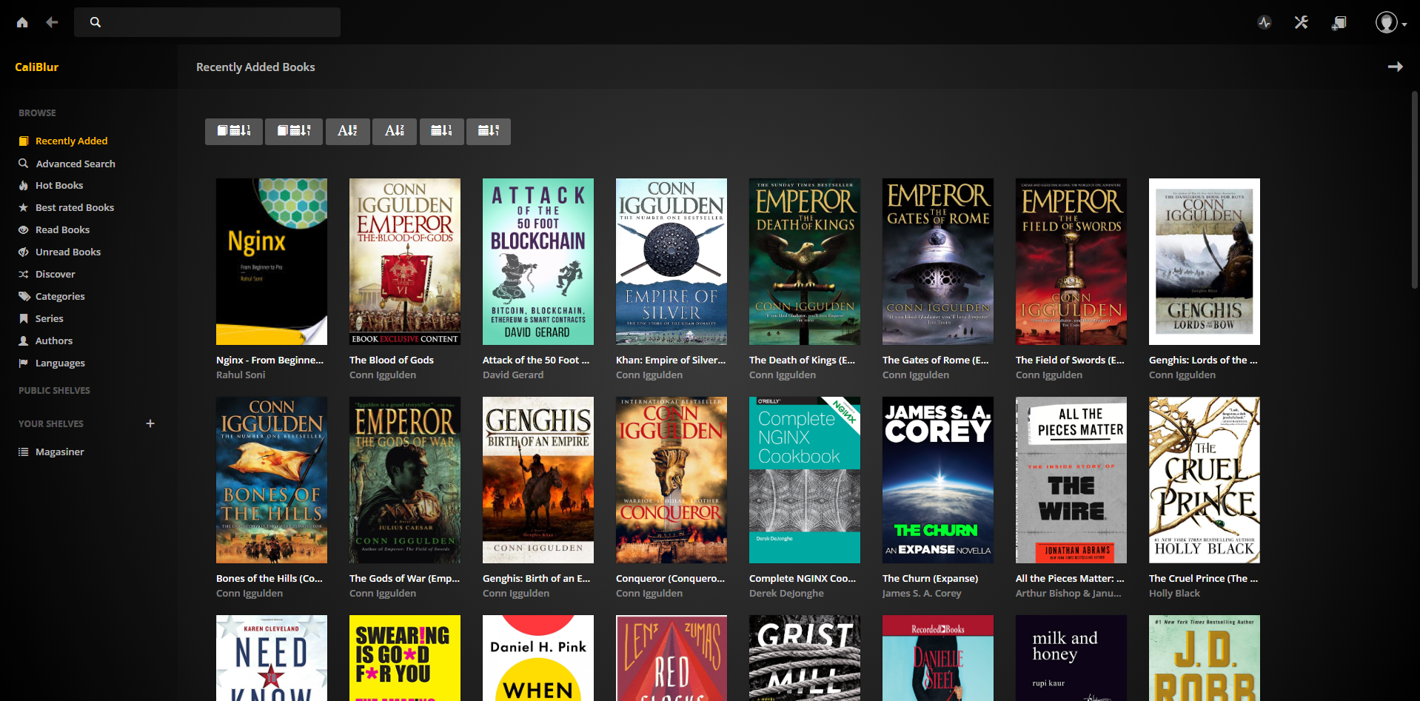
Task: Open the CaliBlur home title link
Action: pos(36,67)
